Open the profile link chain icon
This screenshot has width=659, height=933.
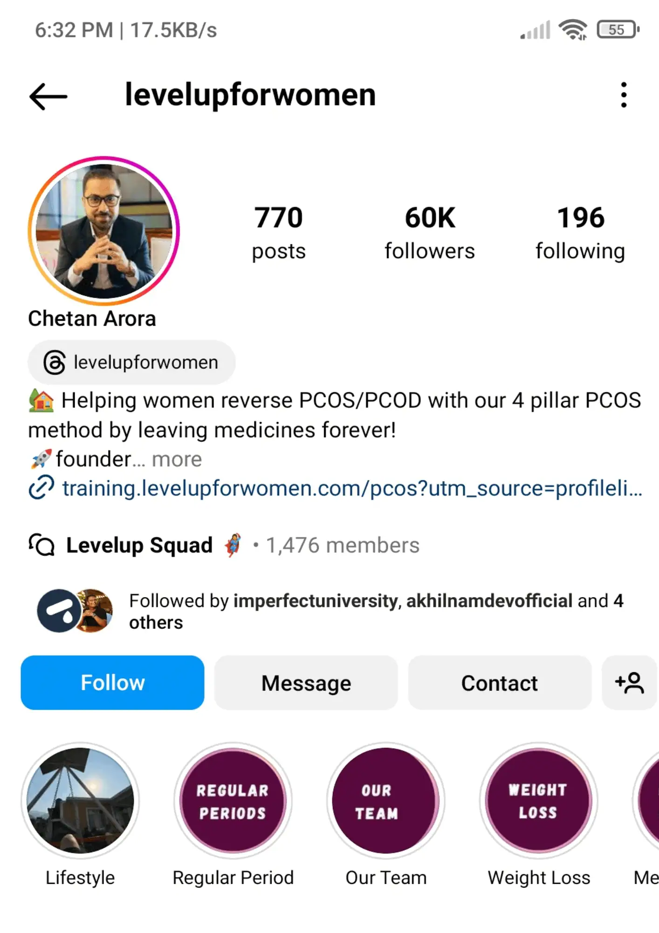(x=41, y=487)
